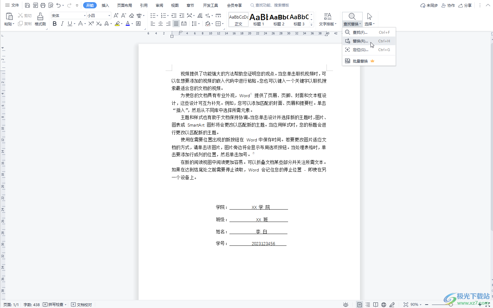This screenshot has height=308, width=493.
Task: Open the font size dropdown (小四)
Action: click(x=109, y=15)
